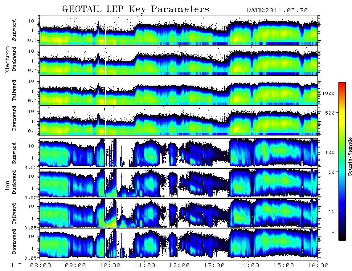Select the Electron Dawnward panel label

click(14, 118)
